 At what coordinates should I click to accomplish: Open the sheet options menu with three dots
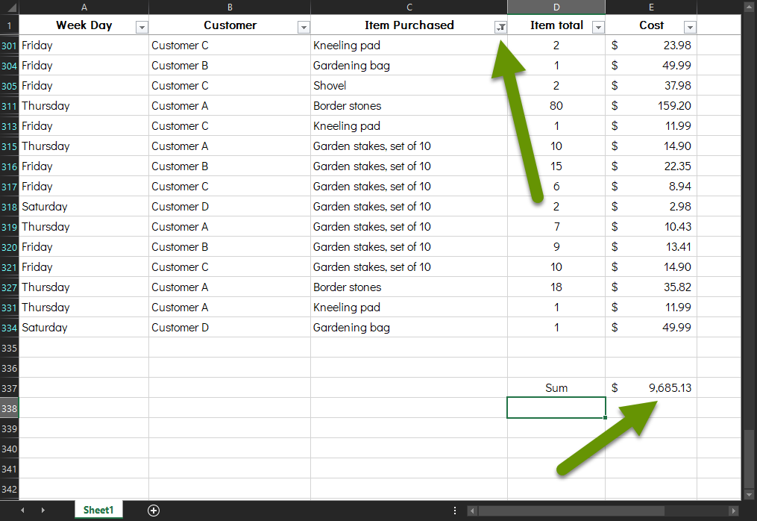click(455, 511)
